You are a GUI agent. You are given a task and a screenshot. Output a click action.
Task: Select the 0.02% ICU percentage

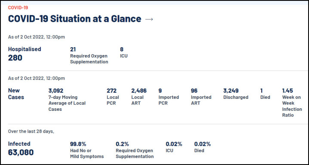click(x=174, y=147)
